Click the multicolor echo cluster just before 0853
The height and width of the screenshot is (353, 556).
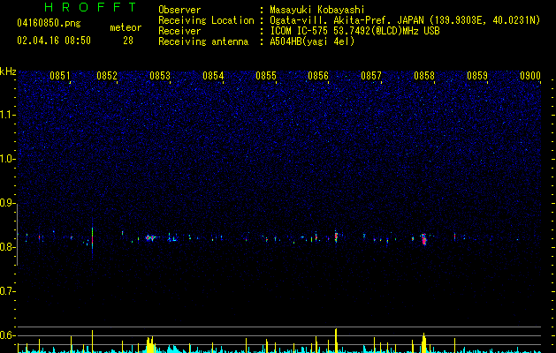coord(150,238)
